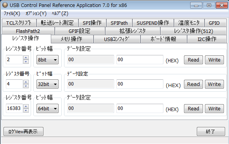Viewport: 229px width, 144px height.
Task: Click Write in the 32bit row
Action: pyautogui.click(x=214, y=84)
